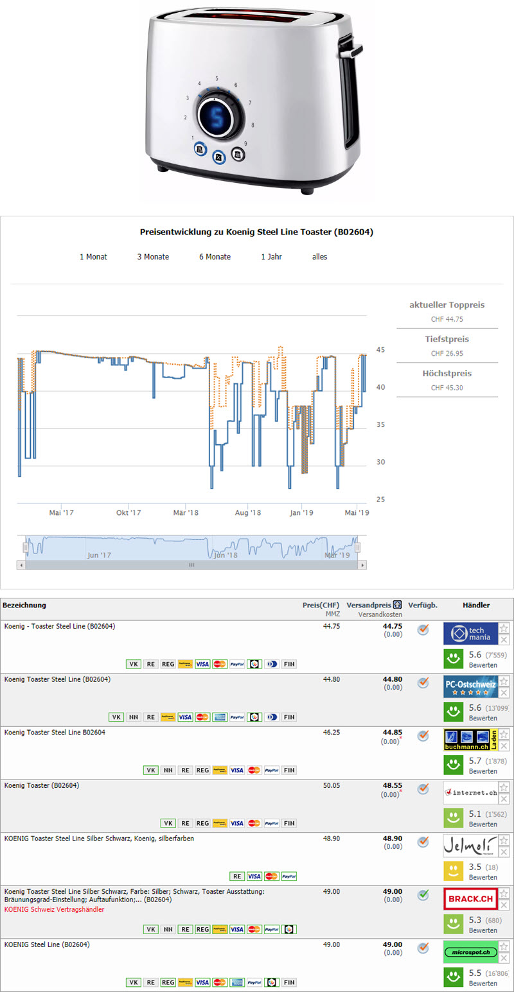514x992 pixels.
Task: Click the buchmann.ch green smiley rating icon
Action: (x=454, y=765)
